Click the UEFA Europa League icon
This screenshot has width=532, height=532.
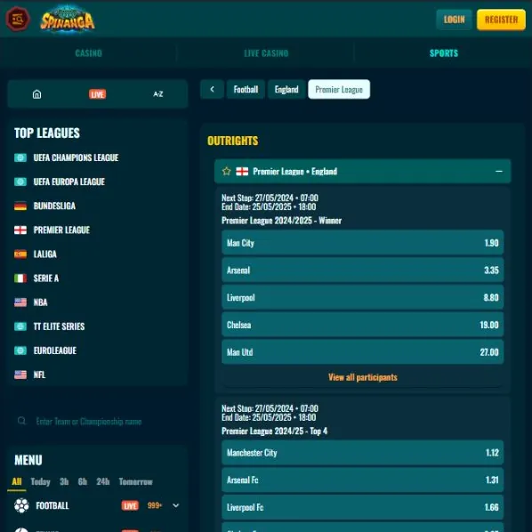(x=20, y=181)
